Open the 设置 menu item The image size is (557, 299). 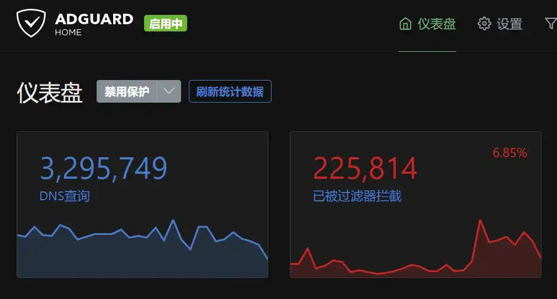(509, 24)
